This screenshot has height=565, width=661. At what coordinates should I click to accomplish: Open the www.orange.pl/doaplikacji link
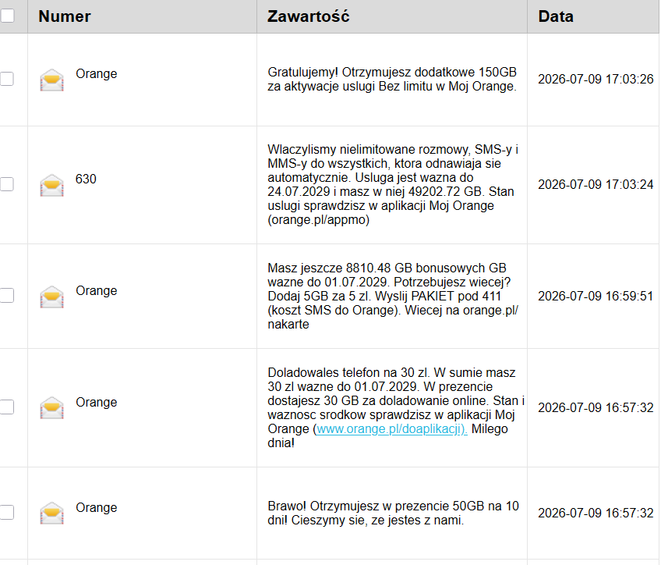[x=391, y=428]
